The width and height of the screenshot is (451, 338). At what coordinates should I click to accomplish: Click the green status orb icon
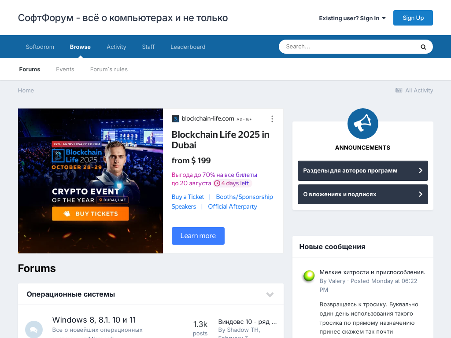(x=309, y=276)
